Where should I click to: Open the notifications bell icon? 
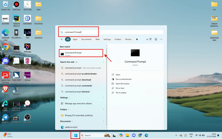218,135
